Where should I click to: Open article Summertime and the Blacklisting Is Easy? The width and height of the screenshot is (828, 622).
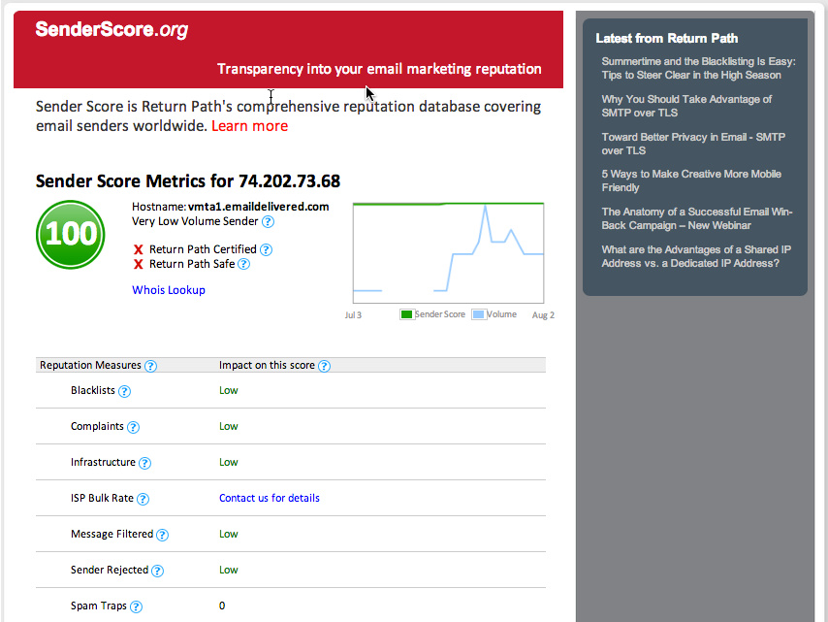(x=698, y=68)
